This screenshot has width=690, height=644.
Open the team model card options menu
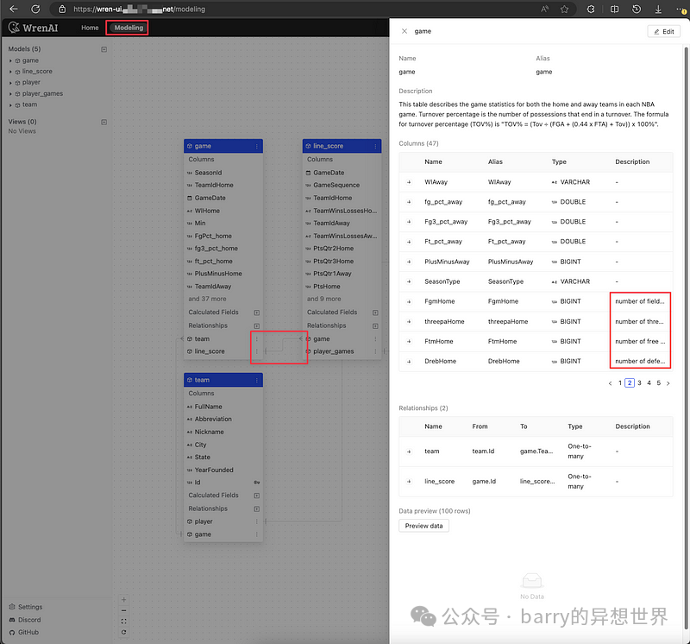pos(256,380)
